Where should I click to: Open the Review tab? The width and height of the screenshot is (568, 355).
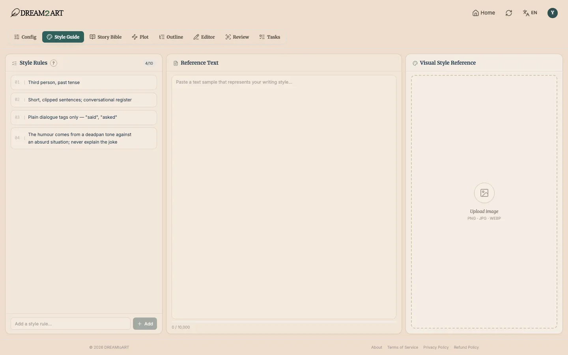[x=237, y=37]
